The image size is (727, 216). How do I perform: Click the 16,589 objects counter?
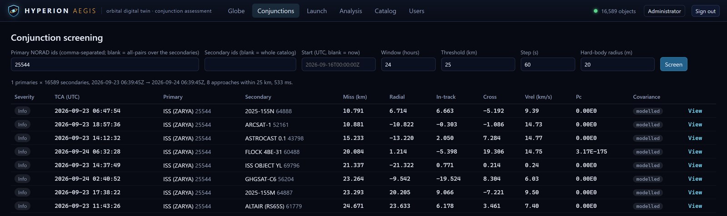point(618,11)
